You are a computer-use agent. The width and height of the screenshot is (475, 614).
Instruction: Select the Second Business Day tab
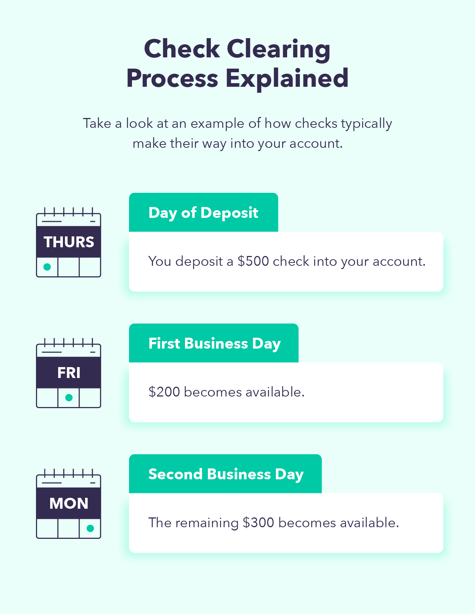(x=225, y=474)
